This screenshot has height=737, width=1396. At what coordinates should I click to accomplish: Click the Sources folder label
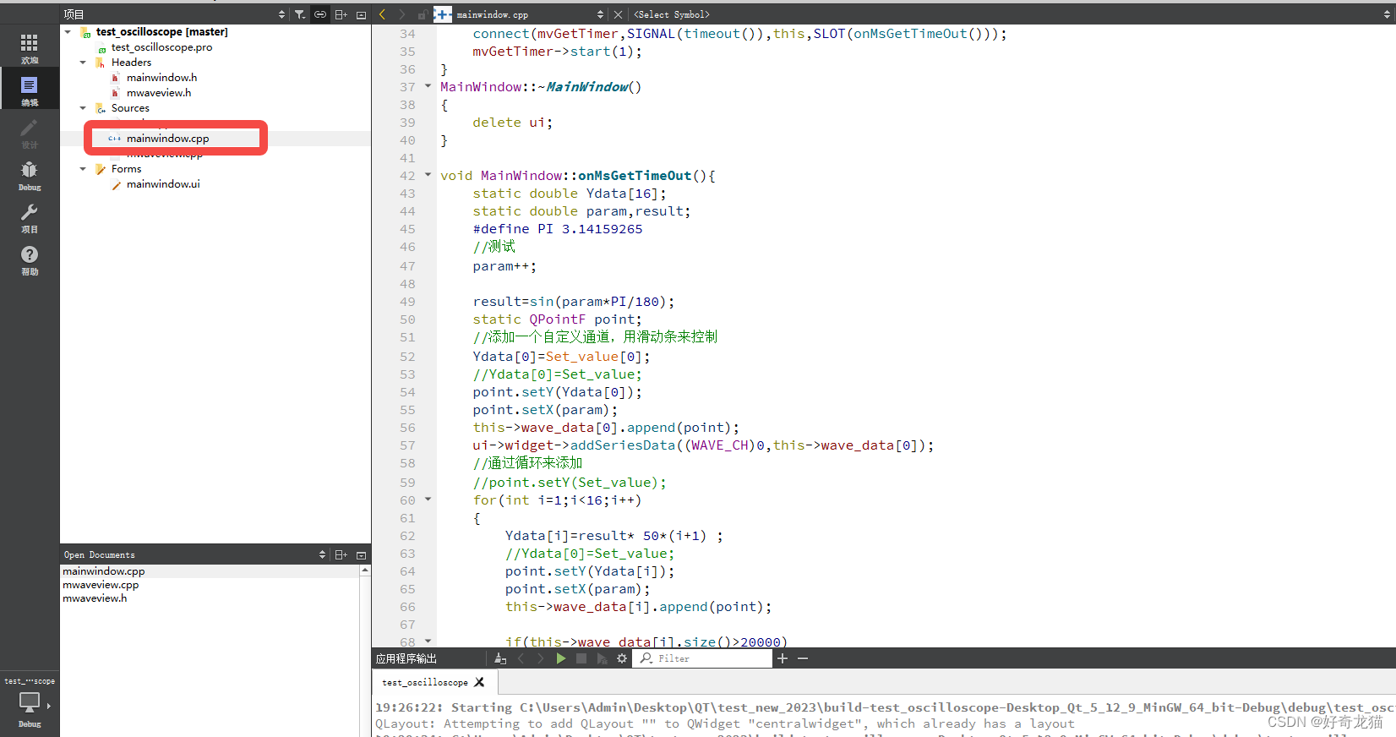[x=130, y=108]
